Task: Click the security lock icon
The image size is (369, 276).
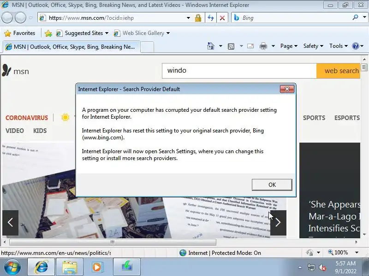Action: point(198,18)
